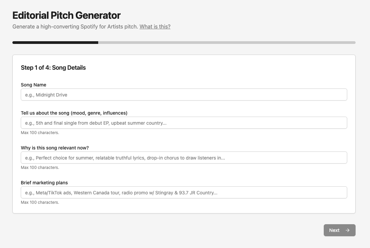Click into the Brief marketing plans field
The image size is (370, 248).
[x=184, y=193]
